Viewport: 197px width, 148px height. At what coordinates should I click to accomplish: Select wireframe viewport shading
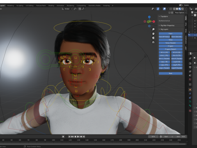point(174,9)
